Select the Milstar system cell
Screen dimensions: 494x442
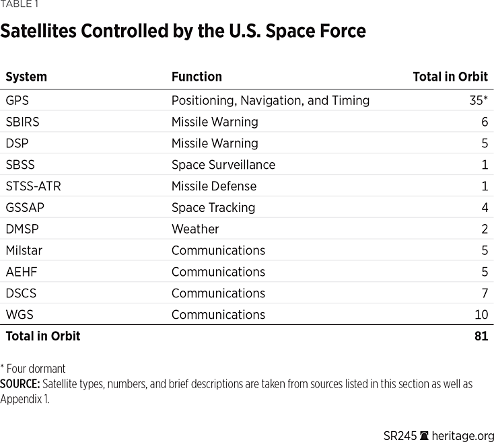(24, 250)
